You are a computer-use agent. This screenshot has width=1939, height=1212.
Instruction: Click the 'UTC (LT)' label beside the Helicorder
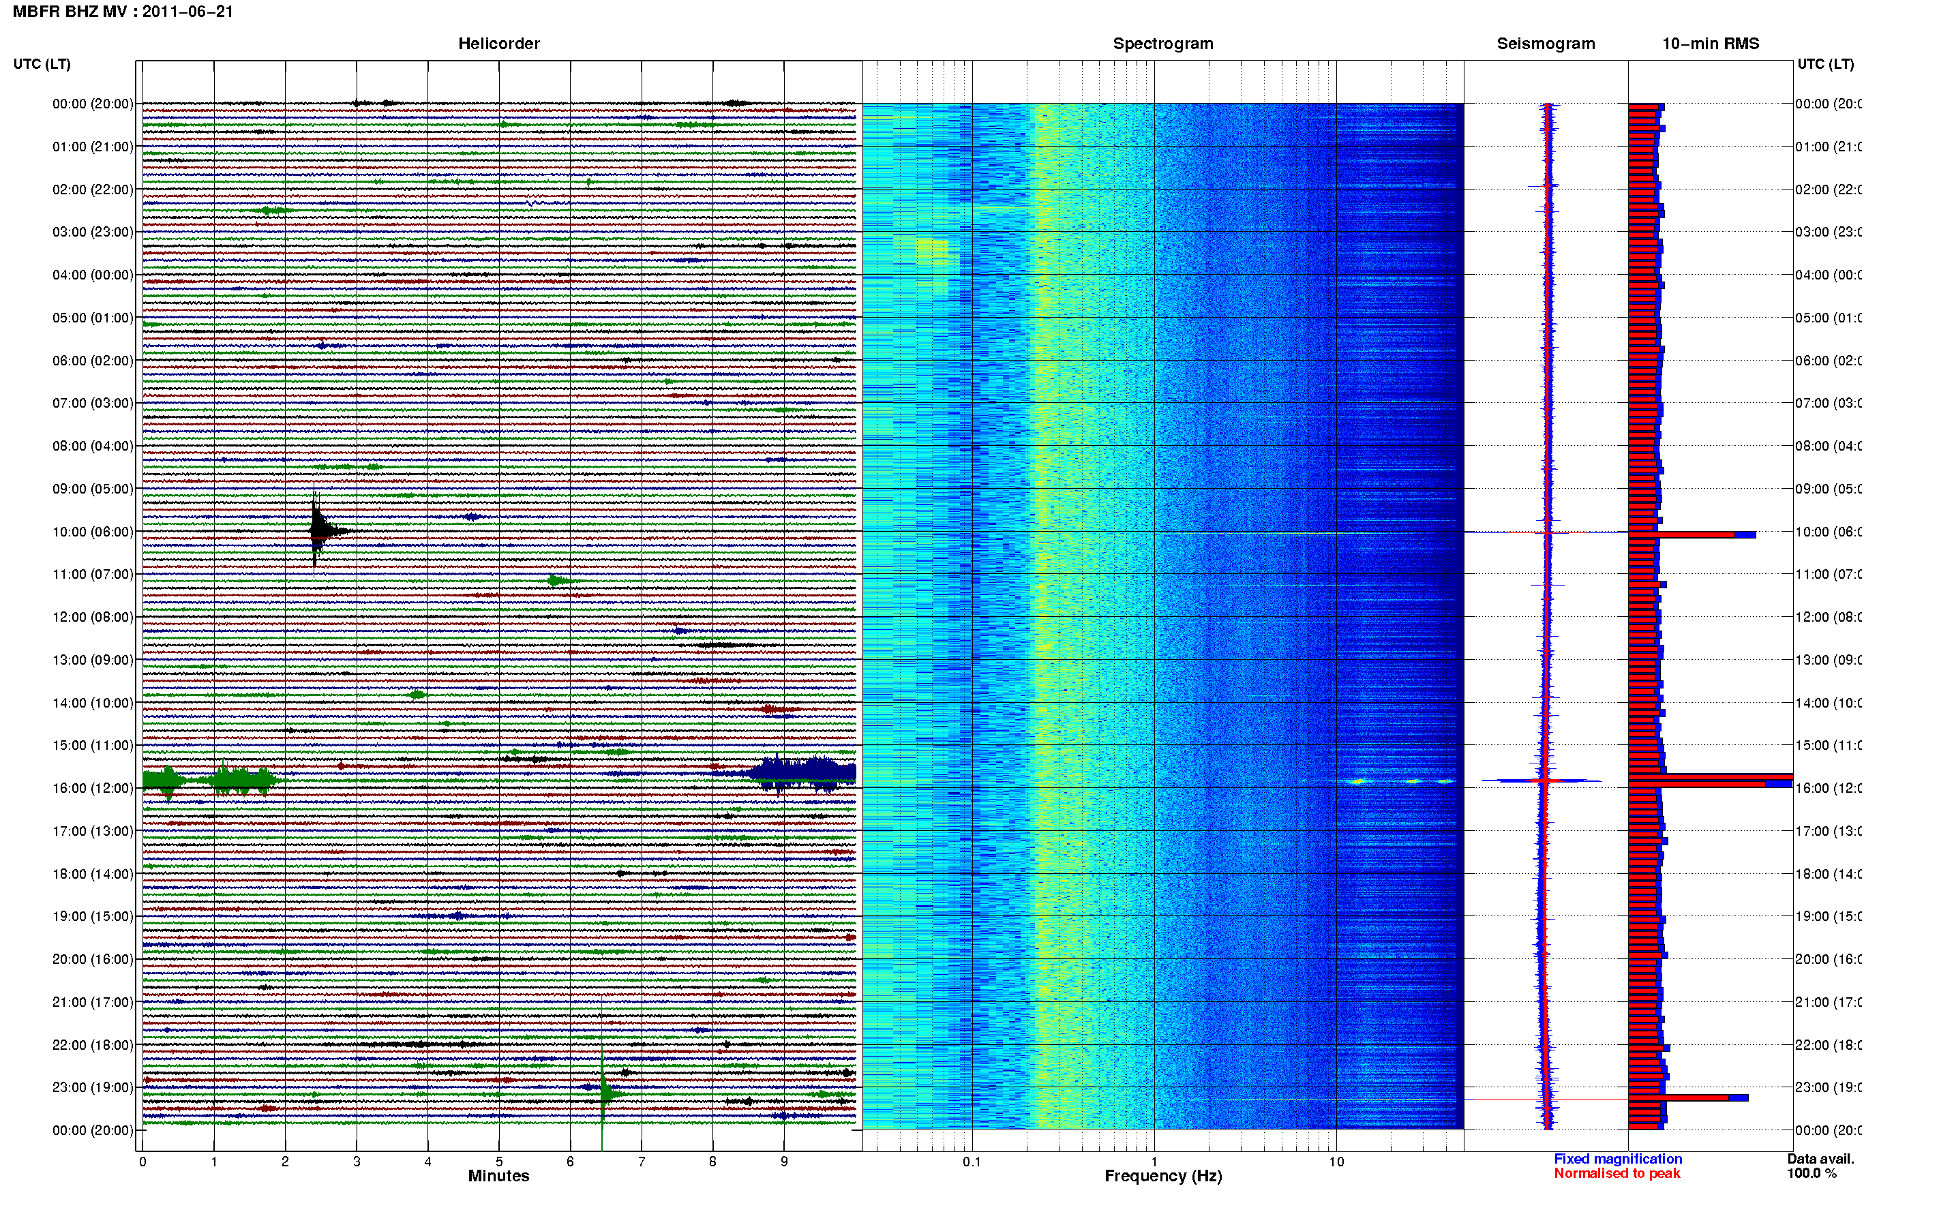42,64
